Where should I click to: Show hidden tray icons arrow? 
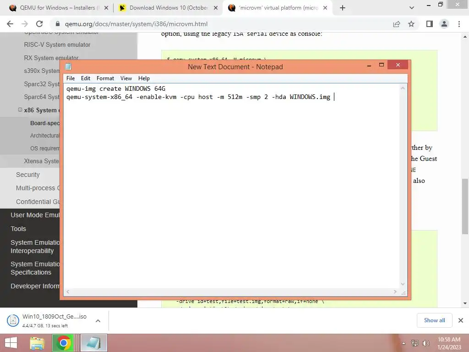(404, 343)
